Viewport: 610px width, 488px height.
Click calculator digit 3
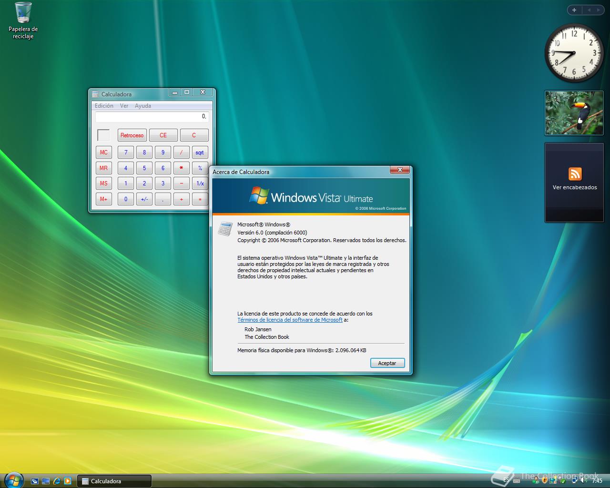pyautogui.click(x=163, y=183)
